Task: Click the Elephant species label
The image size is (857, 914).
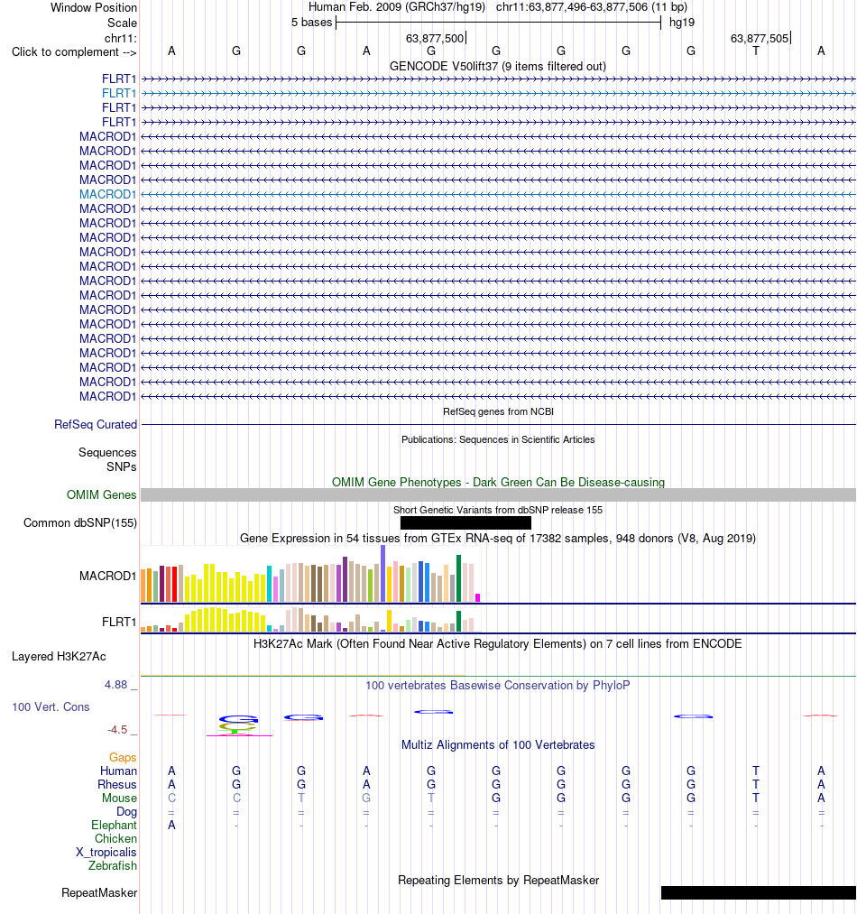Action: tap(115, 826)
